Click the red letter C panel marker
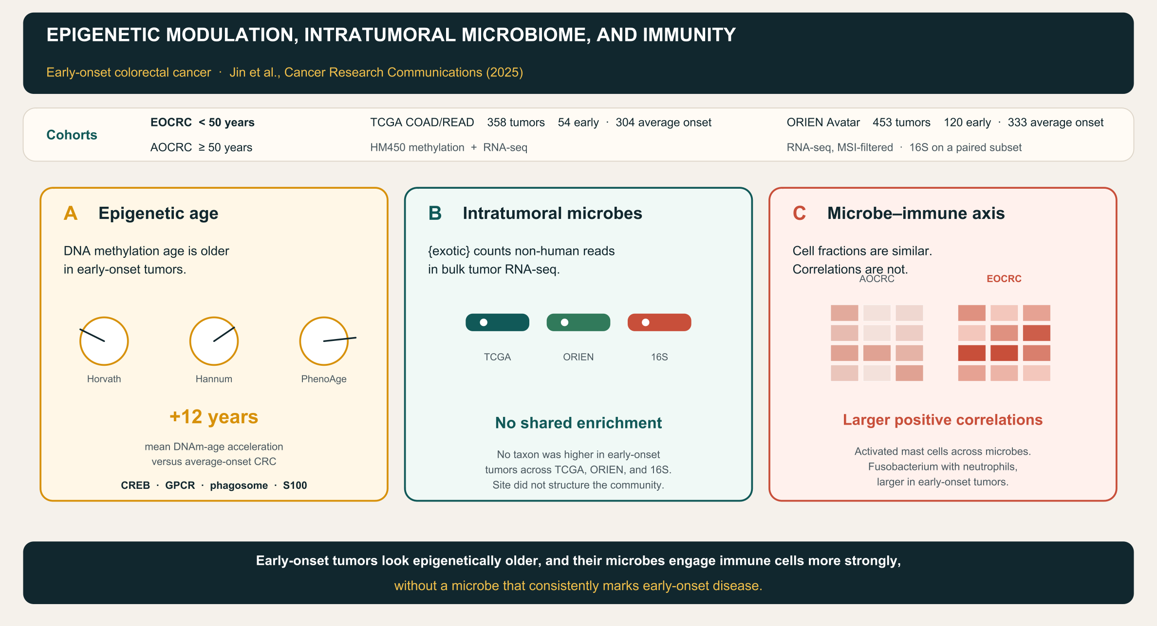The height and width of the screenshot is (626, 1157). coord(799,213)
